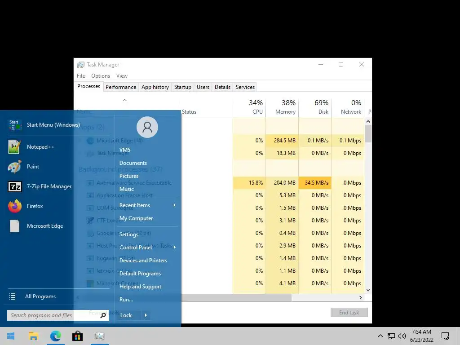460x345 pixels.
Task: Launch Paint from the start menu
Action: click(32, 166)
